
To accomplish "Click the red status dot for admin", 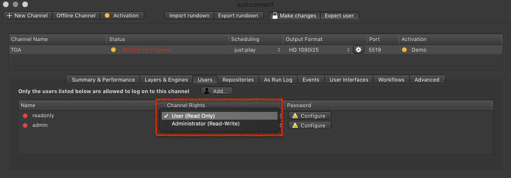I will [25, 125].
